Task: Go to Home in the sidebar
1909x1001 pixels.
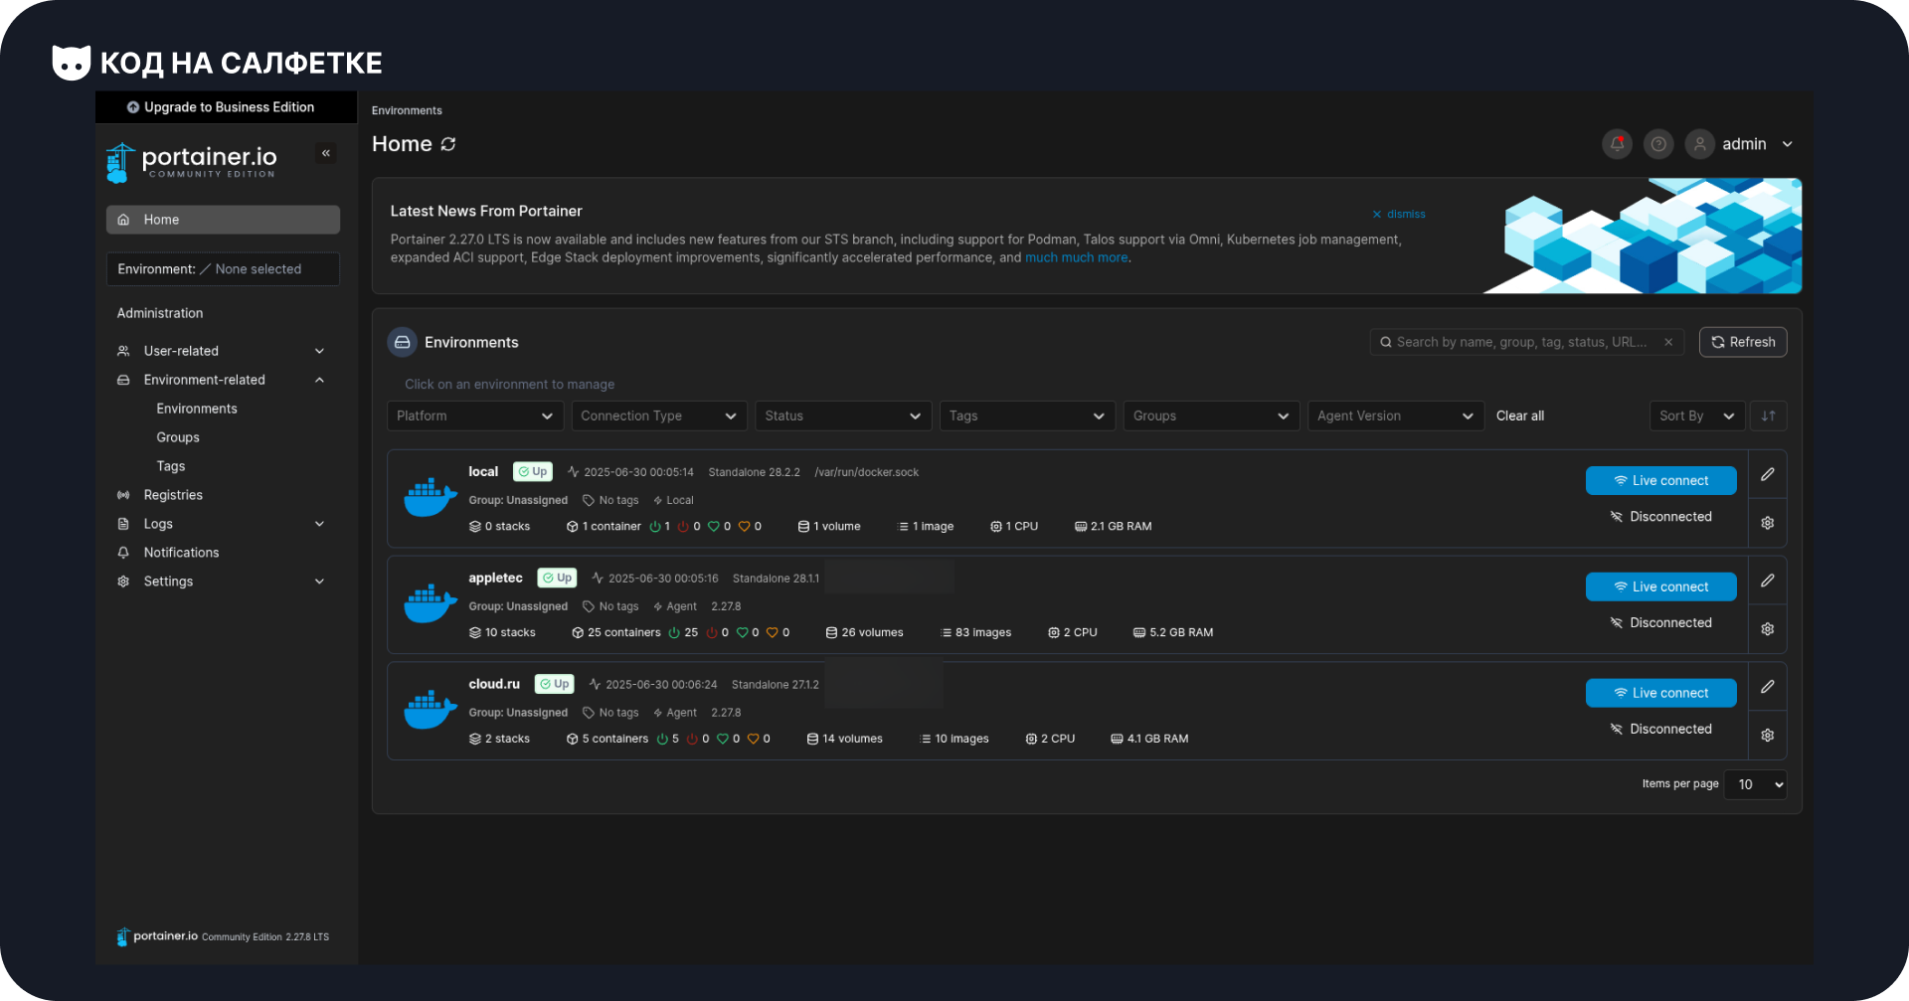Action: [223, 220]
